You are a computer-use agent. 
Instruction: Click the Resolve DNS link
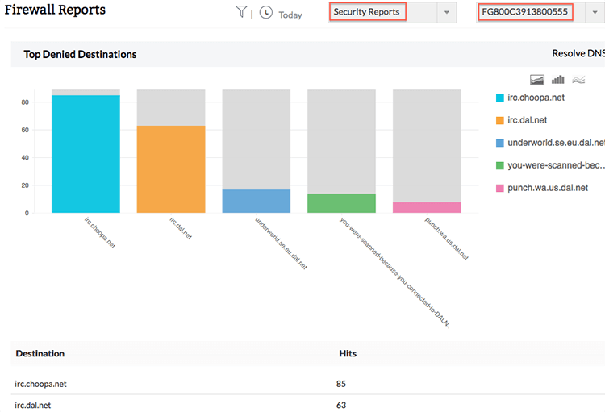[578, 54]
